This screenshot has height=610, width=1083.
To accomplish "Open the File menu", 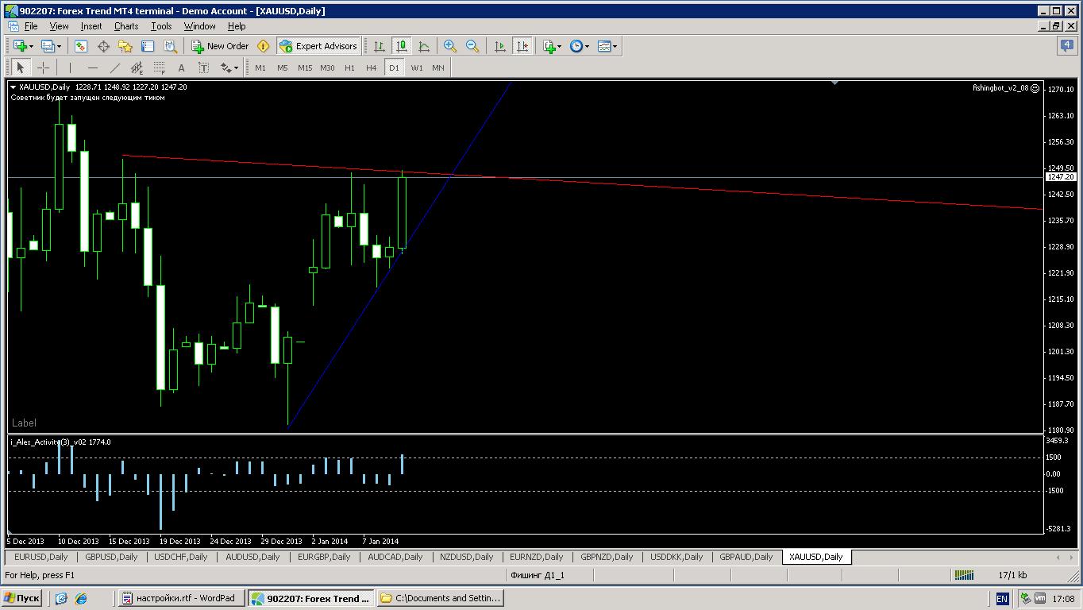I will pos(31,26).
